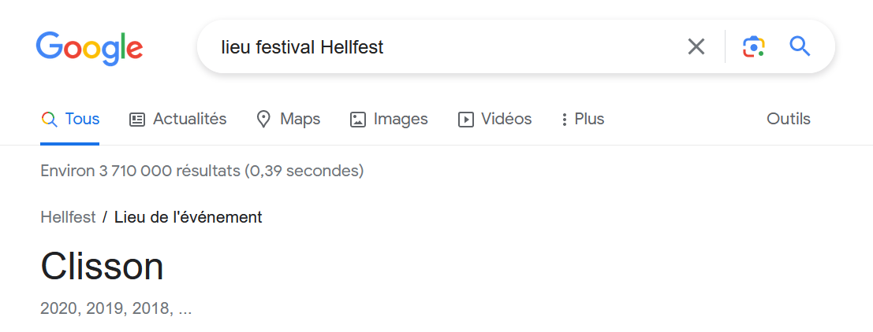Click the Clisson location heading
The image size is (873, 332).
coord(102,267)
